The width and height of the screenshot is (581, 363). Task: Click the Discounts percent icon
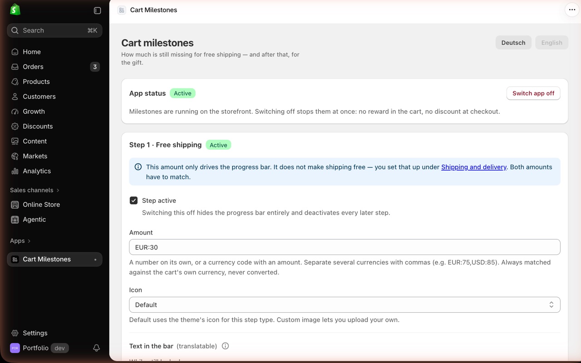click(x=15, y=126)
